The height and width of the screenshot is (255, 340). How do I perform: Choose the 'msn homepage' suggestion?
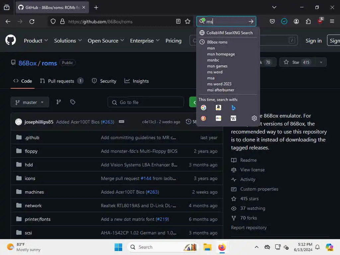[x=221, y=54]
